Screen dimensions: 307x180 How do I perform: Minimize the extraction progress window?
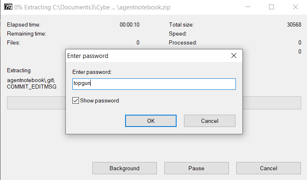pos(247,7)
